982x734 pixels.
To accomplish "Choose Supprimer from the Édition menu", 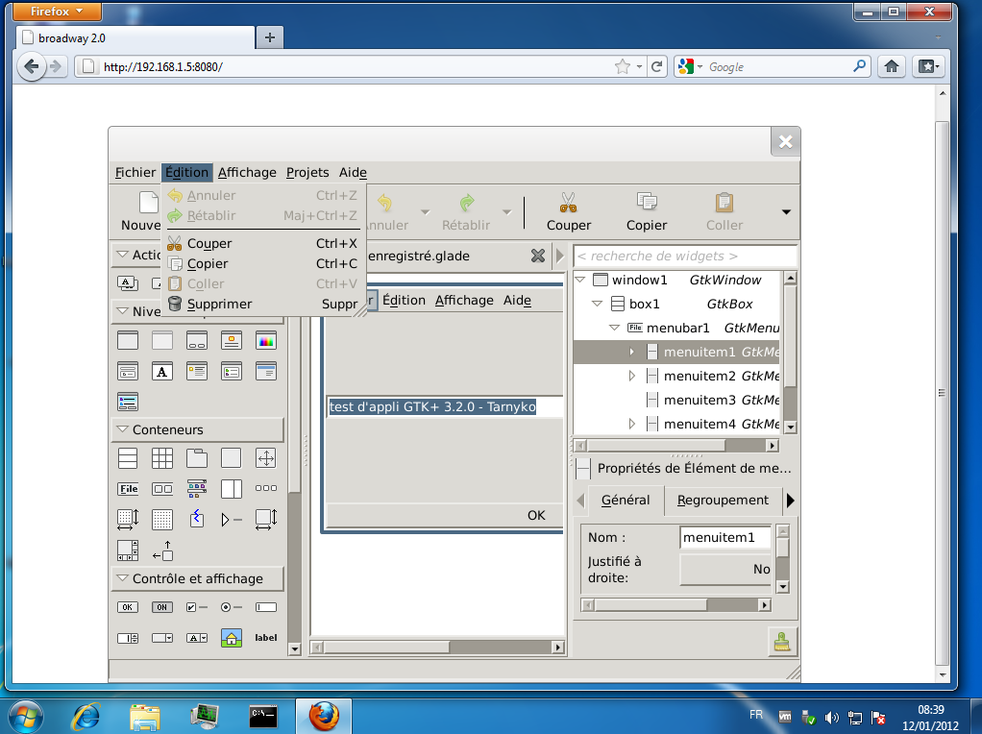I will coord(219,304).
